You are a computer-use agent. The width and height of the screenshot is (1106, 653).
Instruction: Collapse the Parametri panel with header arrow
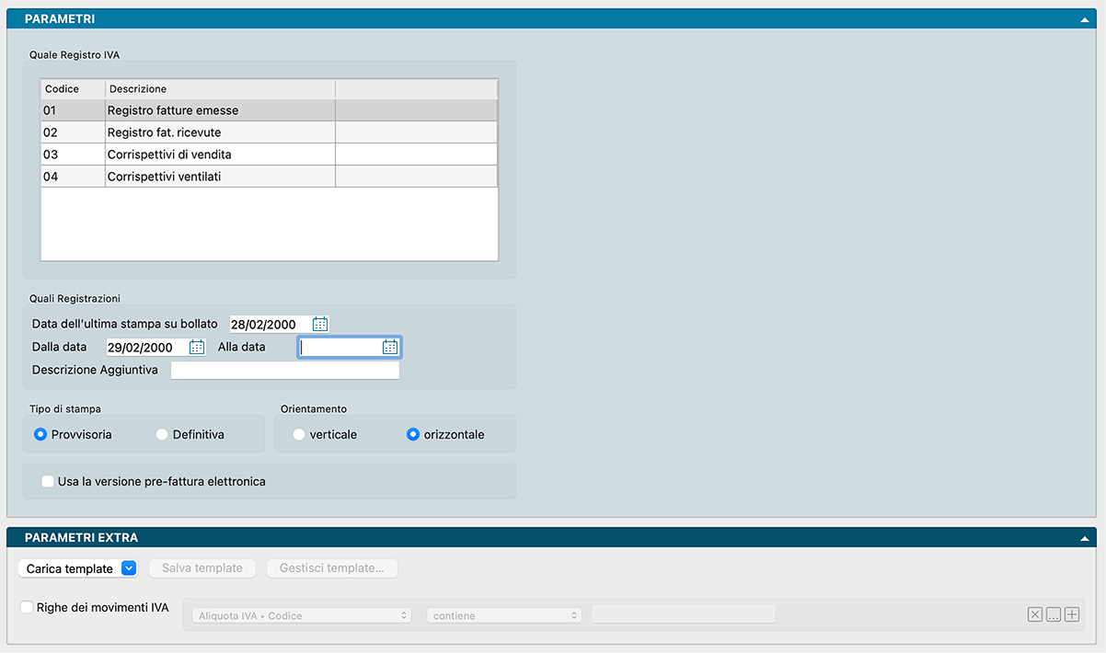1086,19
